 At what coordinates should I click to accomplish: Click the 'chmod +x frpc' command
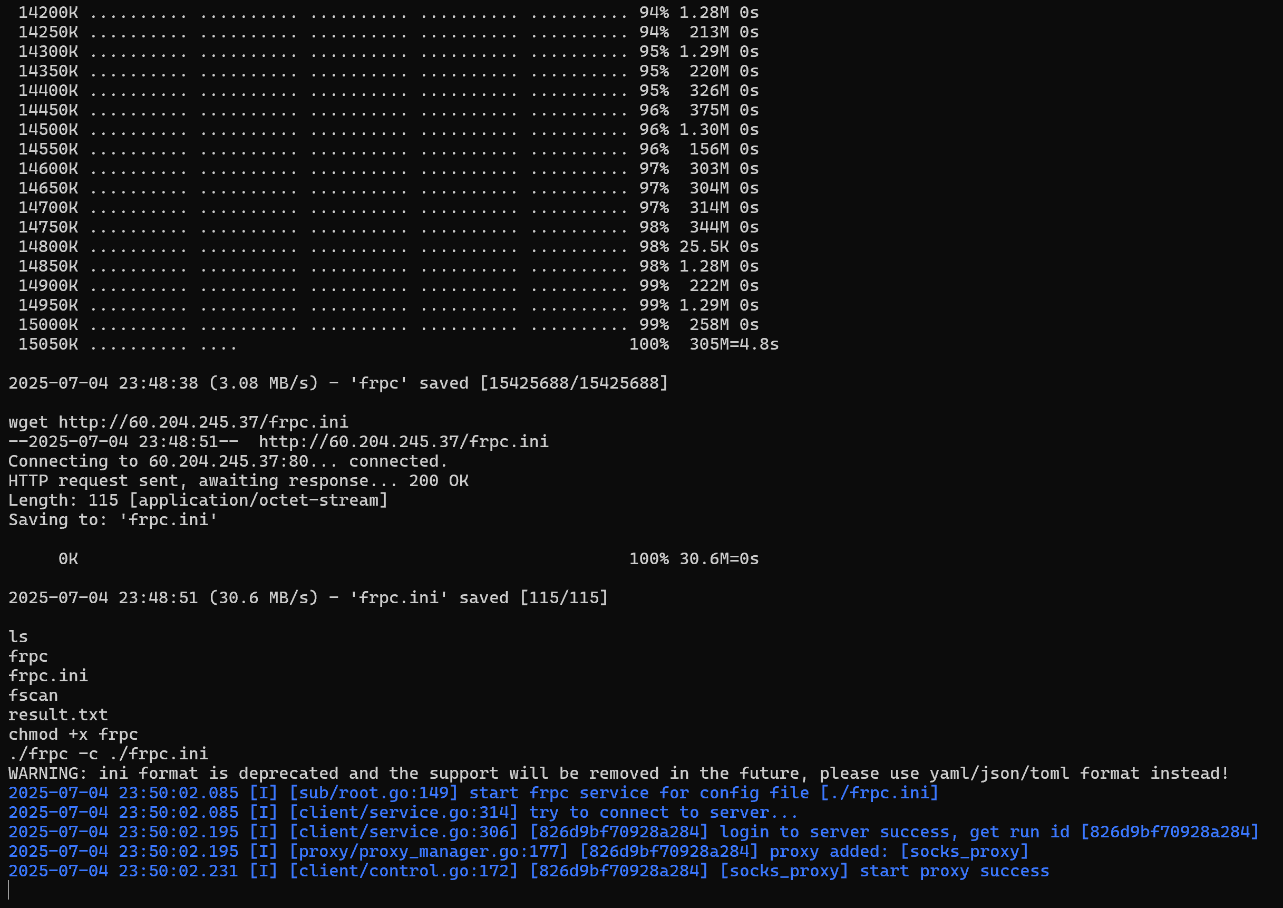73,735
